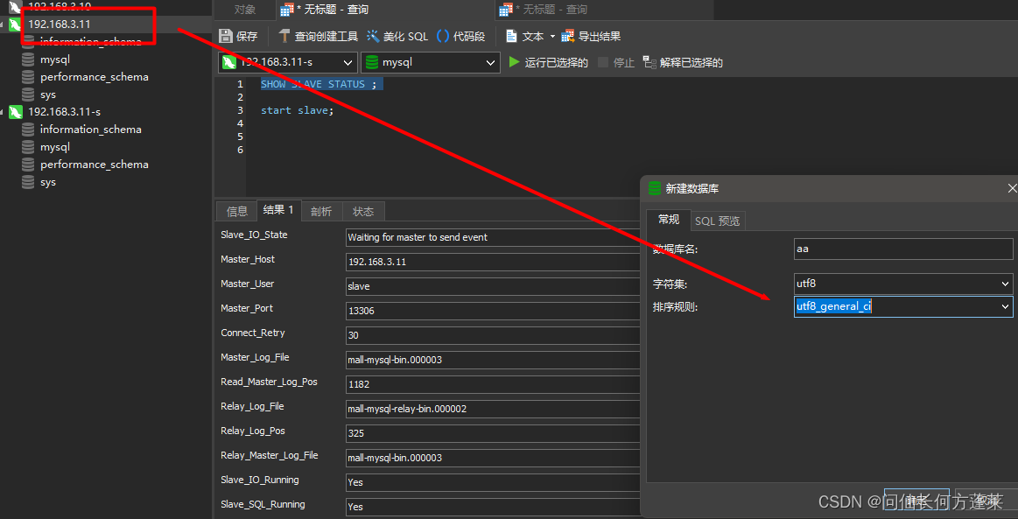Open SQL Preview (SQL 预览) tab in dialog

point(717,221)
